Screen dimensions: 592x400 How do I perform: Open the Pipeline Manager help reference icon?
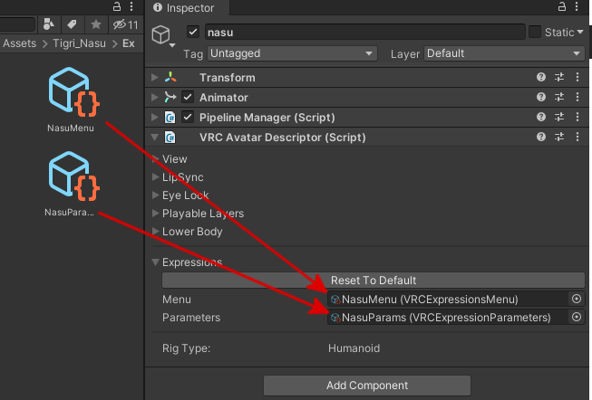pyautogui.click(x=541, y=118)
